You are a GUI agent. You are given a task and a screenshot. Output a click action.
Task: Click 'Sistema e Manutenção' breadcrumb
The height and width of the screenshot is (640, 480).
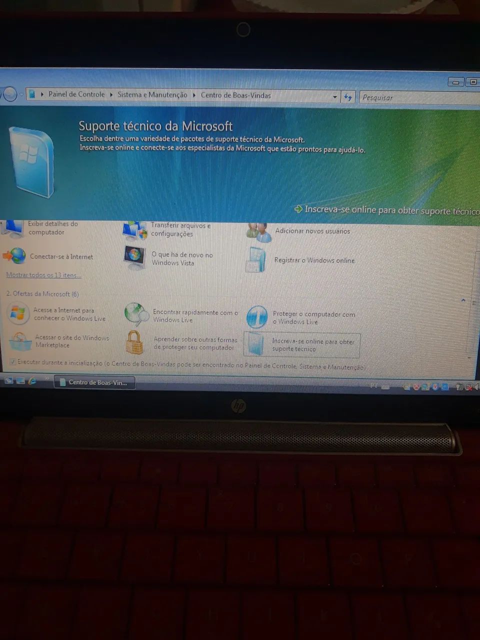152,94
